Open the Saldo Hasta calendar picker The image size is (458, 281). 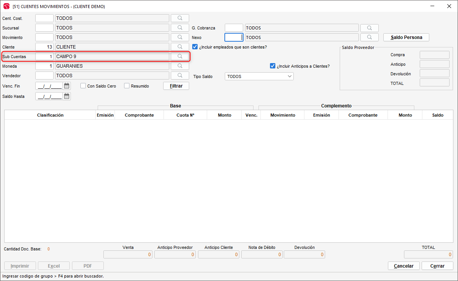click(67, 96)
